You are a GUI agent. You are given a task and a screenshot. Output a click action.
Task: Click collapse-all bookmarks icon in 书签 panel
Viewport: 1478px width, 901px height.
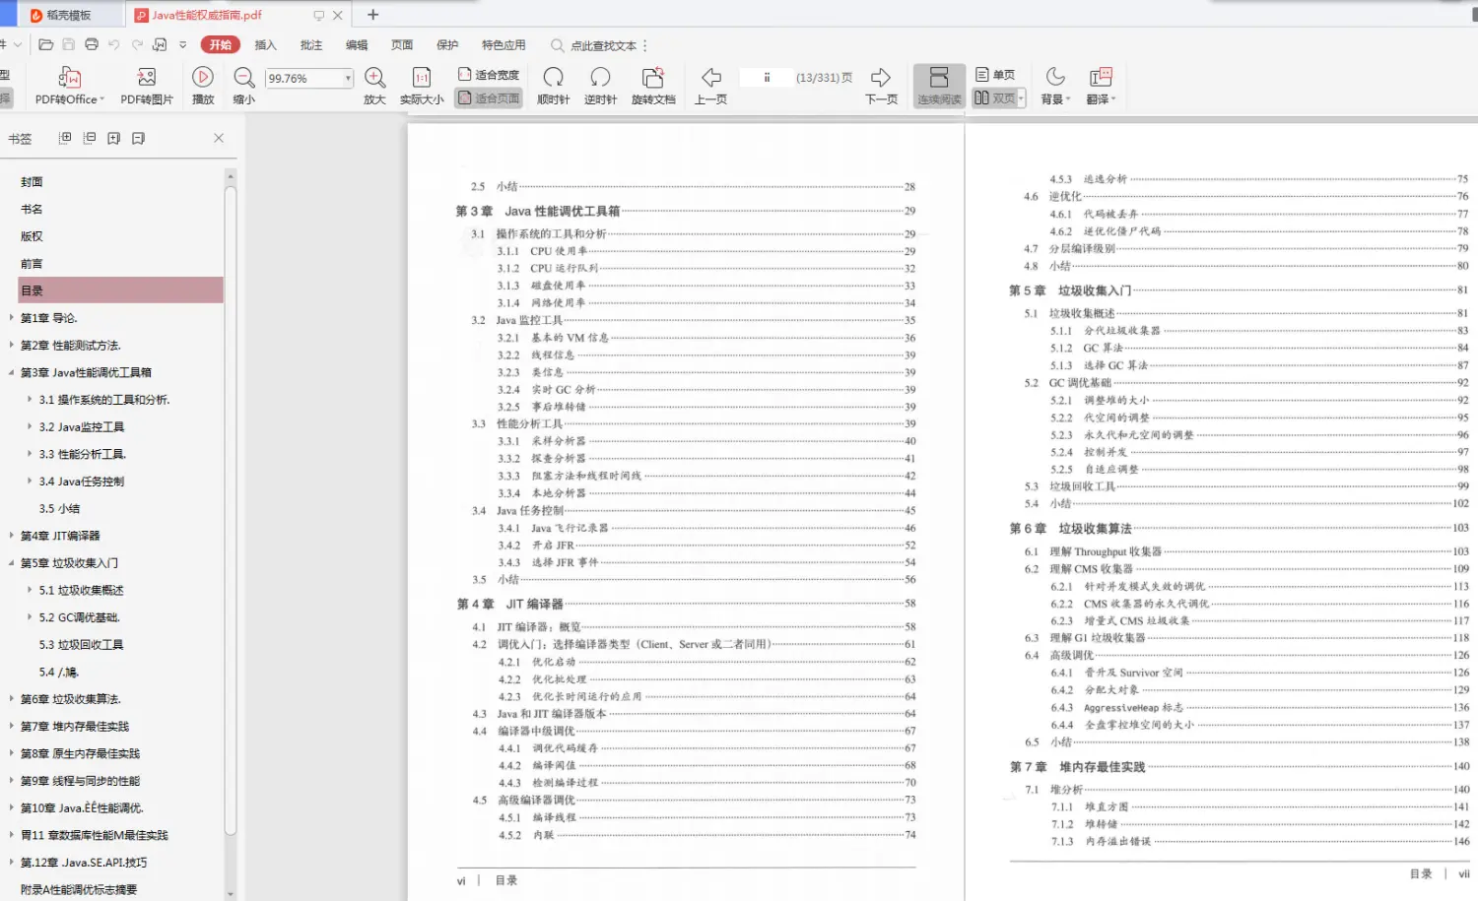point(90,138)
